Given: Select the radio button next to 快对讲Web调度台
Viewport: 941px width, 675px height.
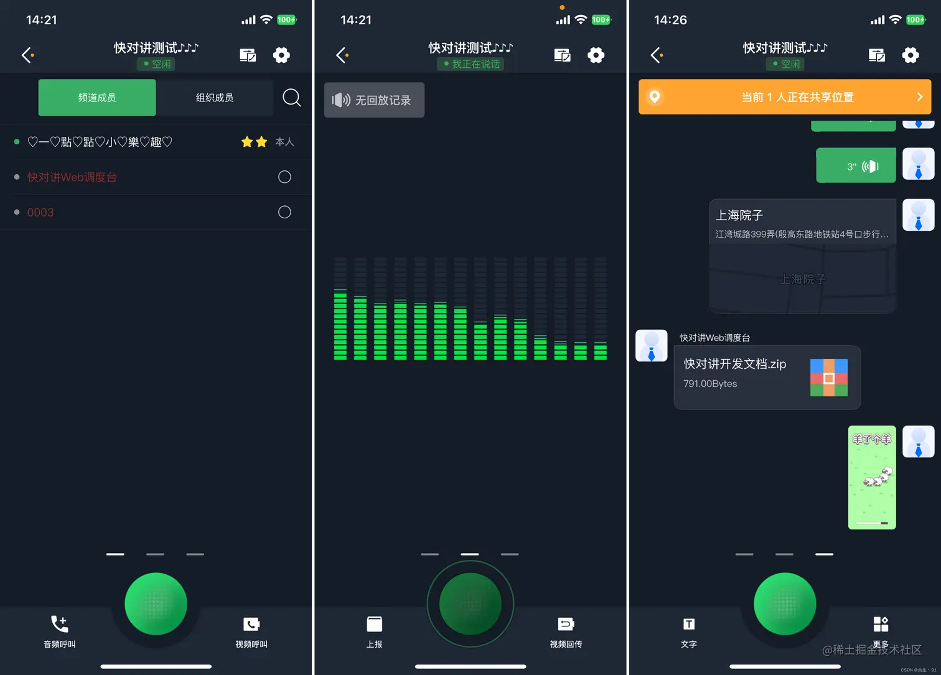Looking at the screenshot, I should [284, 177].
